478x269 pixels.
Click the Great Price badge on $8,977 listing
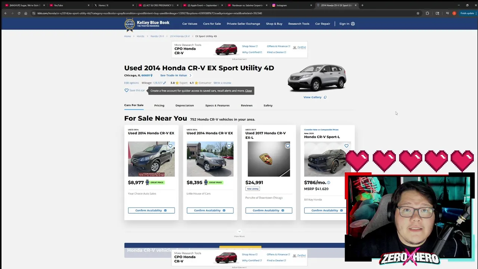[155, 182]
